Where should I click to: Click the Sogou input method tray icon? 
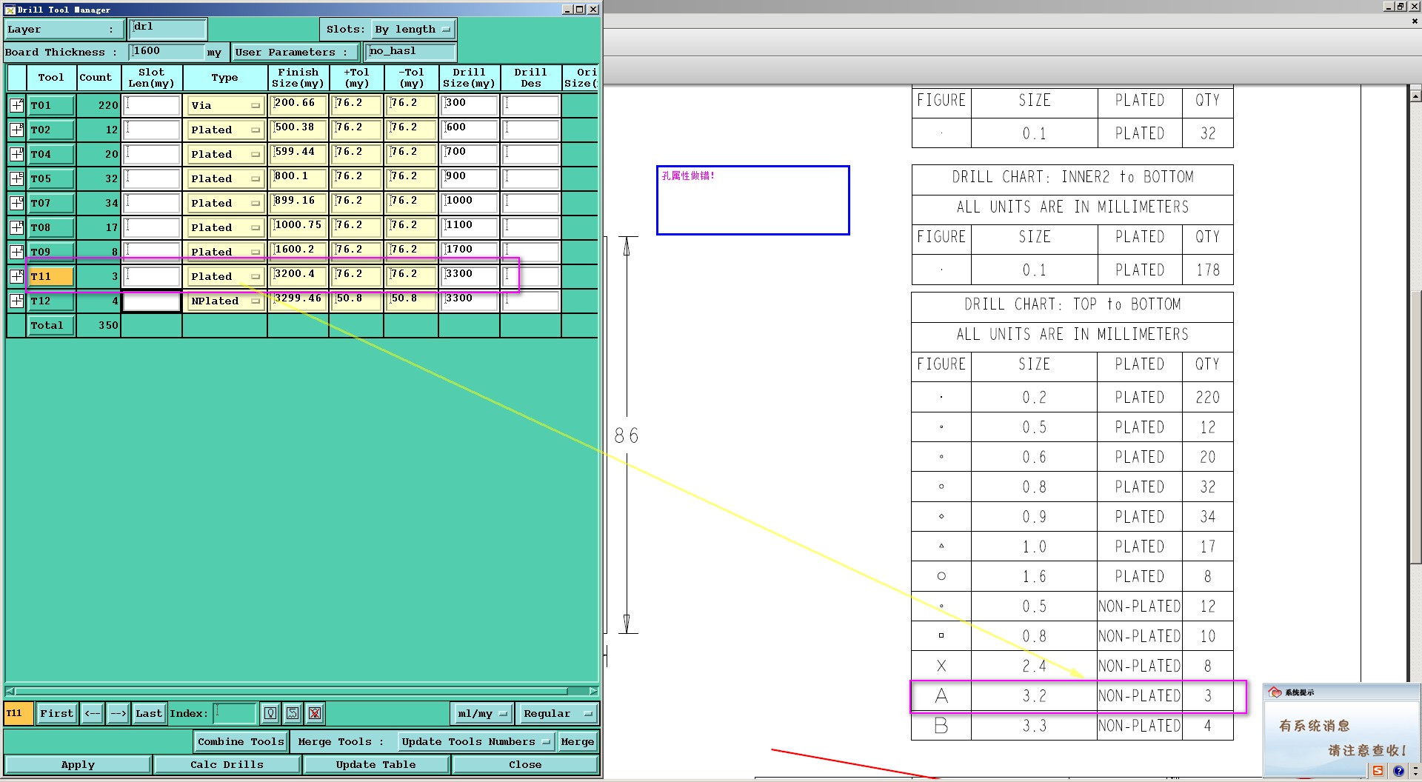coord(1378,771)
